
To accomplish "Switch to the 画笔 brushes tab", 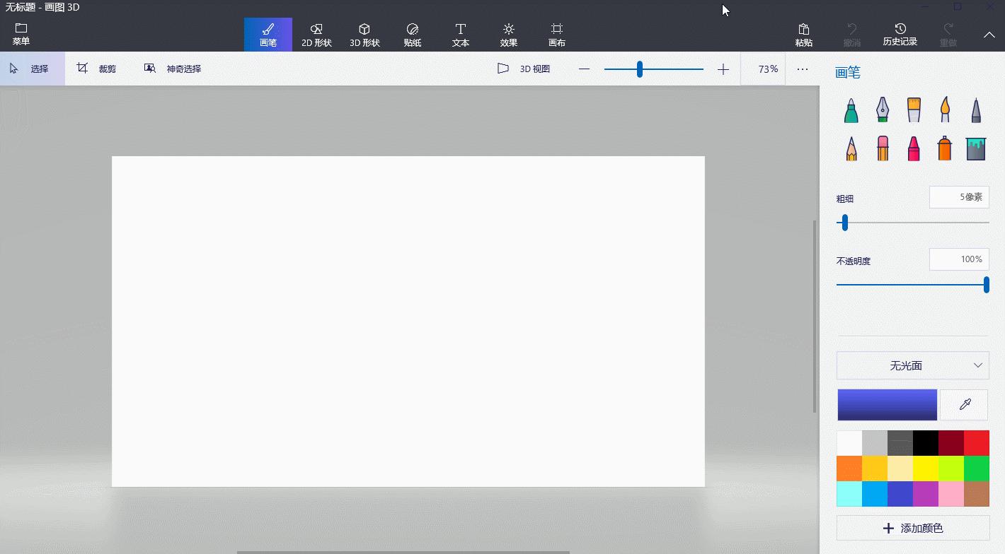I will pyautogui.click(x=268, y=35).
